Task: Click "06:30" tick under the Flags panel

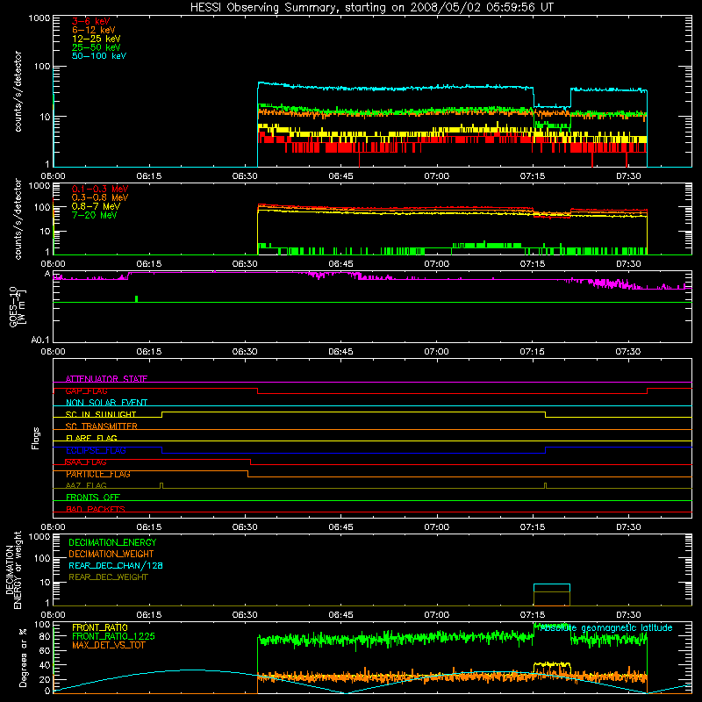Action: click(245, 527)
